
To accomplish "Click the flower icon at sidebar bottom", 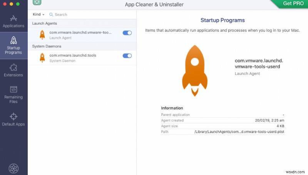I will click(x=13, y=168).
